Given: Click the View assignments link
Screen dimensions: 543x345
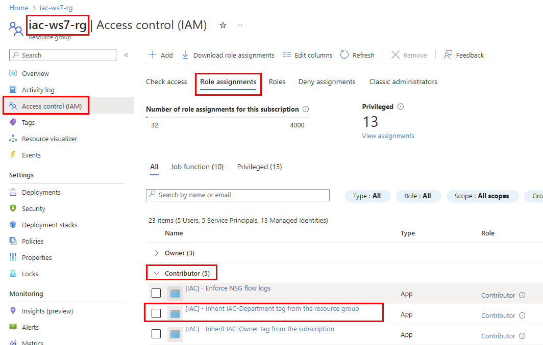Looking at the screenshot, I should (388, 136).
